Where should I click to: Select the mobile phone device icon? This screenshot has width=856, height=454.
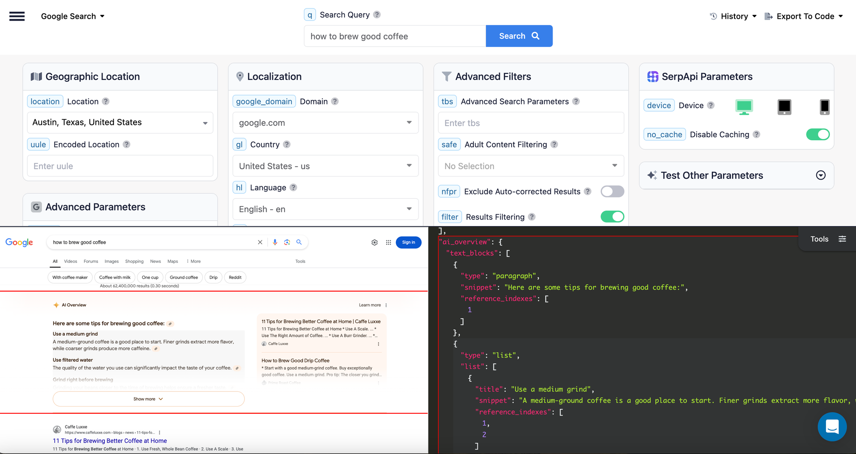point(825,107)
